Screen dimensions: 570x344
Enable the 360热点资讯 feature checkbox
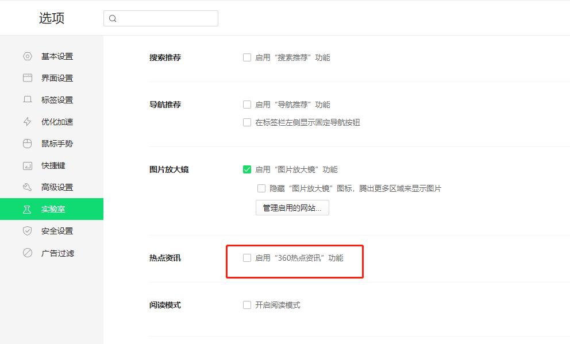[247, 258]
